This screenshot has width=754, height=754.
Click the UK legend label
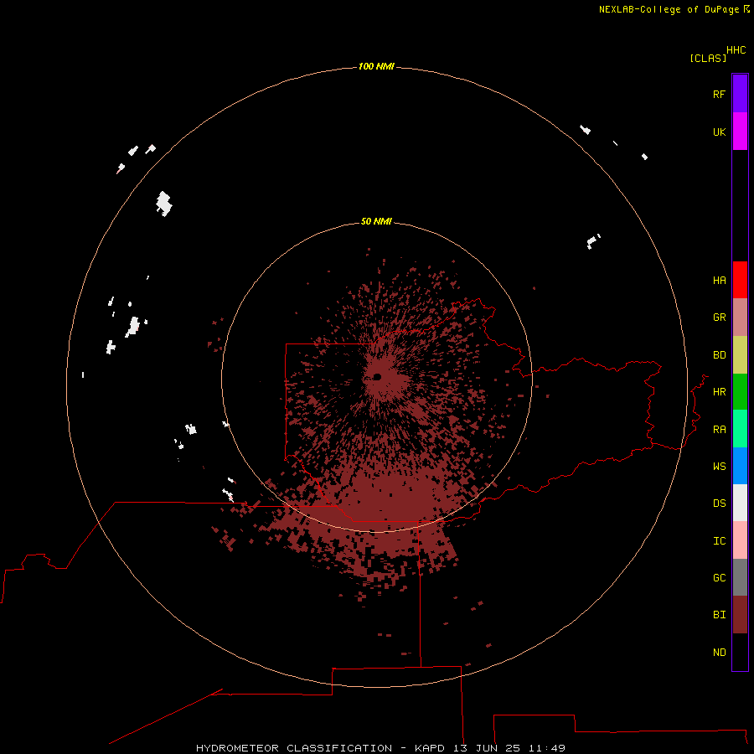pos(719,132)
